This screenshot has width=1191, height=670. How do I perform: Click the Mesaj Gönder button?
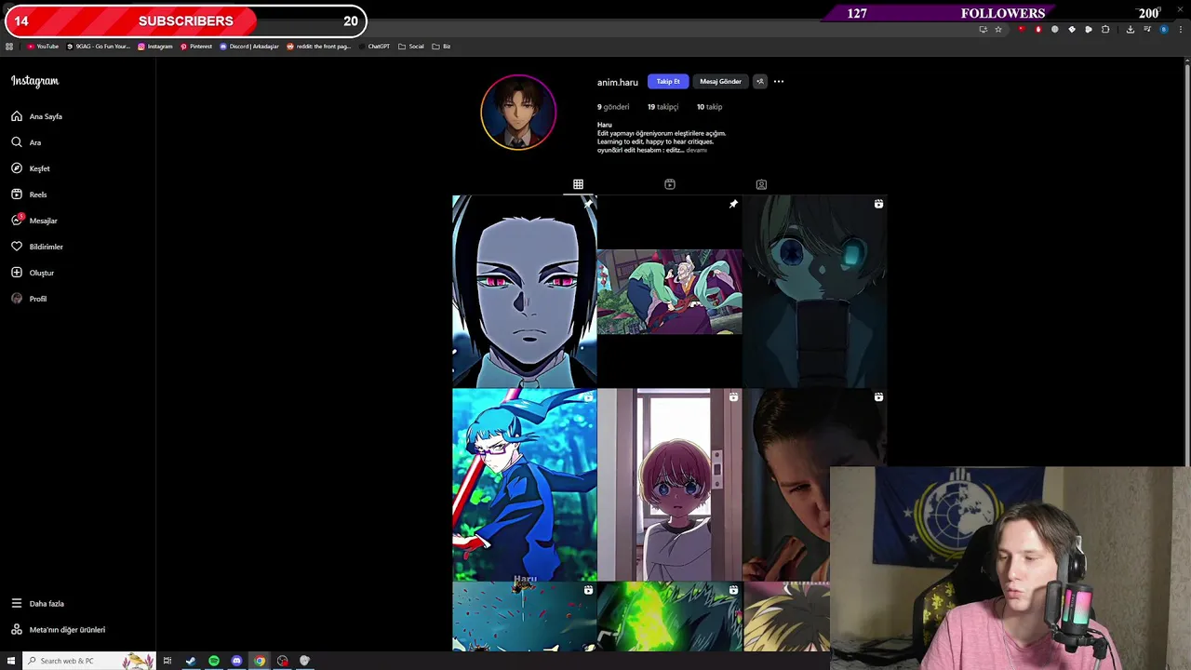pos(720,81)
